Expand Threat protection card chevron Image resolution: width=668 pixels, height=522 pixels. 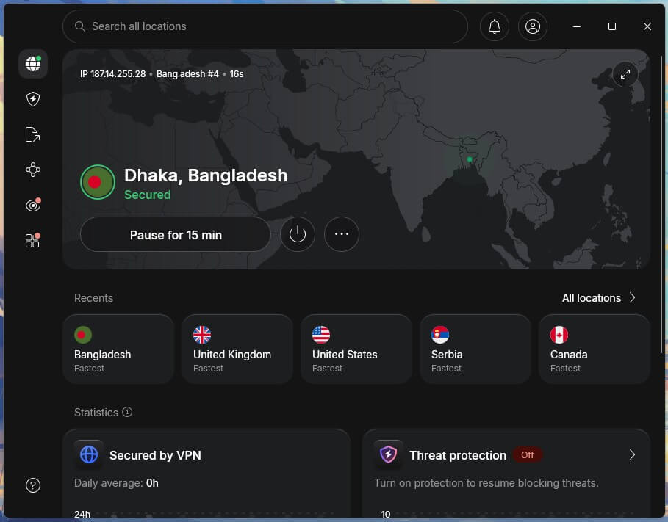pos(632,454)
